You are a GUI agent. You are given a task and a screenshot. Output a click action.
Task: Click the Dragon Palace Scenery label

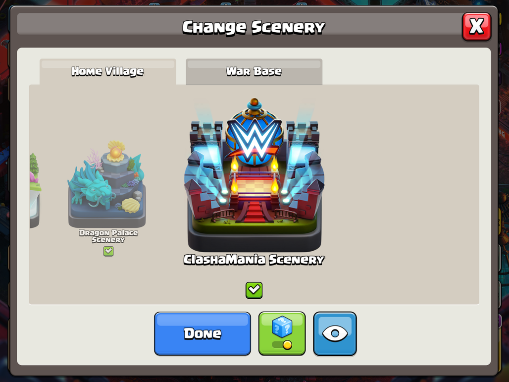pyautogui.click(x=108, y=236)
